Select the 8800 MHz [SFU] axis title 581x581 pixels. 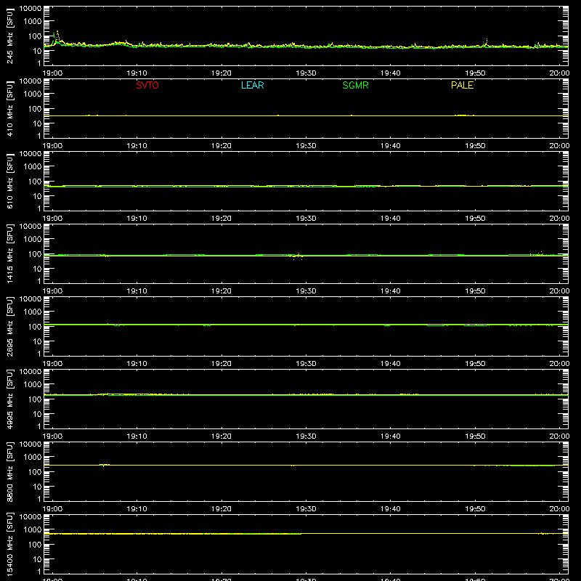click(x=9, y=471)
